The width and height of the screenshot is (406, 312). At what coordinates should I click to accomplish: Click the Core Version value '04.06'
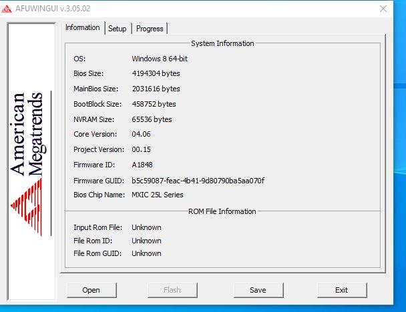pos(141,134)
